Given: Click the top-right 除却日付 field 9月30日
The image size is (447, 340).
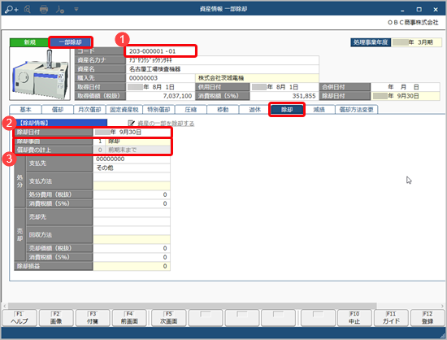Looking at the screenshot, I should [x=406, y=96].
